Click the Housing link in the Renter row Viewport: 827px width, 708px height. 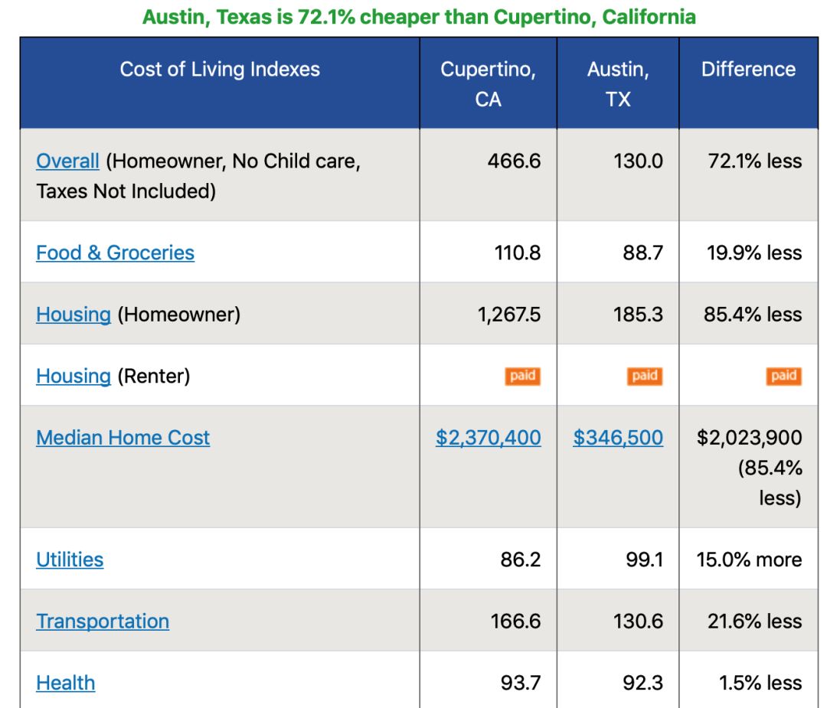pos(74,376)
